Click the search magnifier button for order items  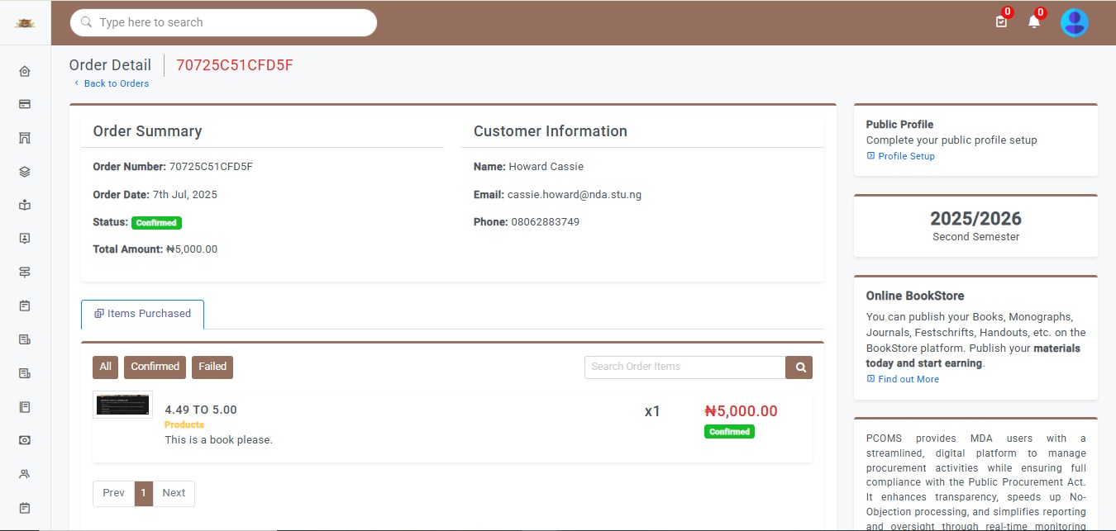[799, 367]
